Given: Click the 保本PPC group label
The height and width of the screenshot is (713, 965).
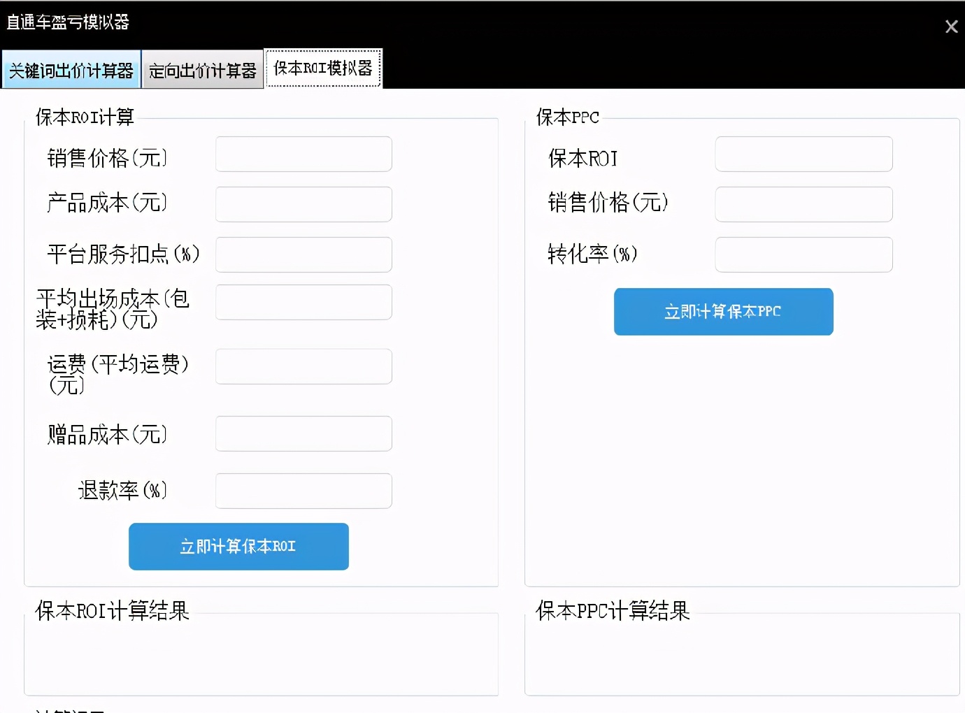Looking at the screenshot, I should (x=567, y=117).
